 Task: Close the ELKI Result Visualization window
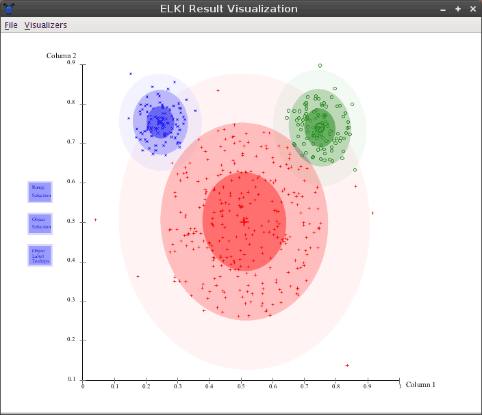[472, 10]
